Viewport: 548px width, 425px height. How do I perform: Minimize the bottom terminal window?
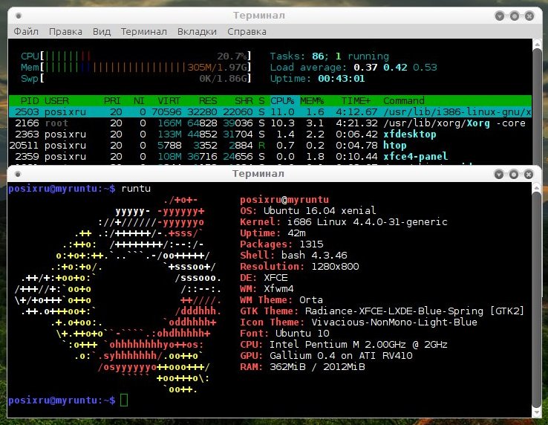click(x=499, y=174)
